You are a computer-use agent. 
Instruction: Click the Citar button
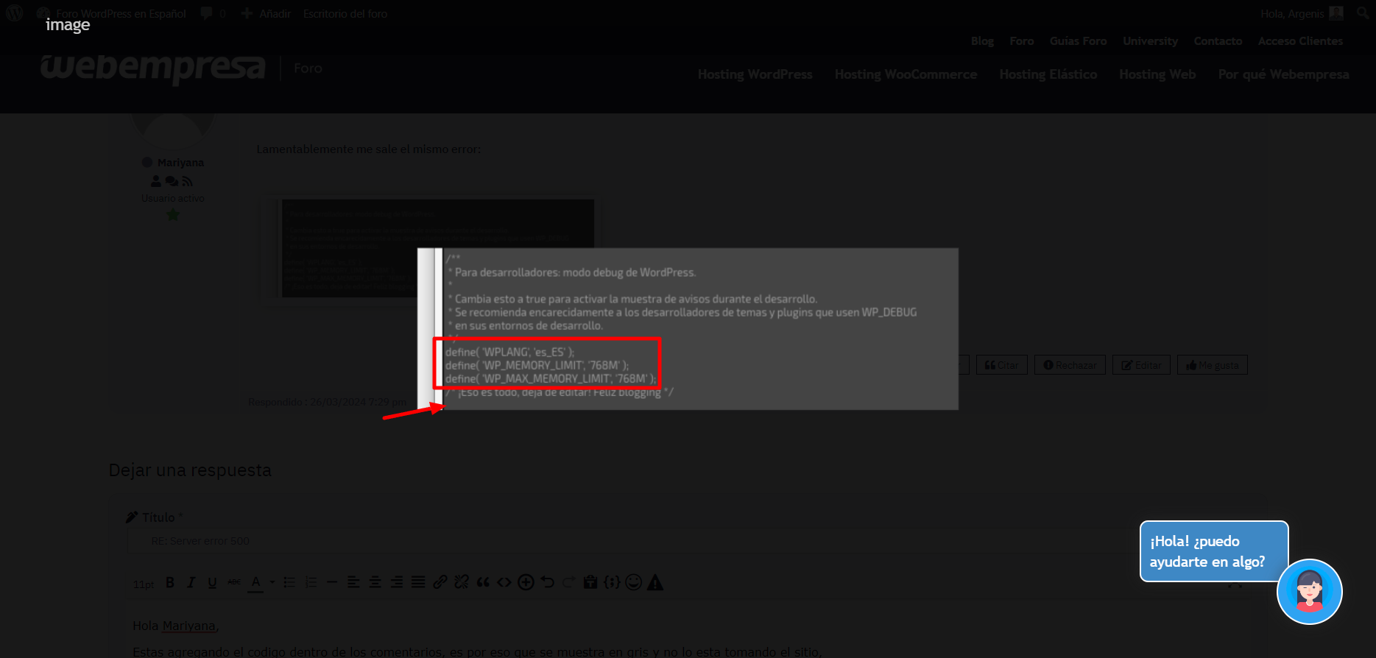[1002, 365]
